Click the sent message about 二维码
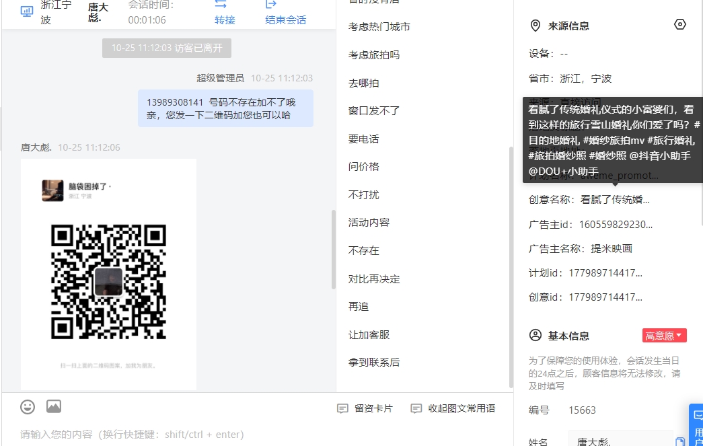Viewport: 703px width, 446px height. pyautogui.click(x=225, y=108)
